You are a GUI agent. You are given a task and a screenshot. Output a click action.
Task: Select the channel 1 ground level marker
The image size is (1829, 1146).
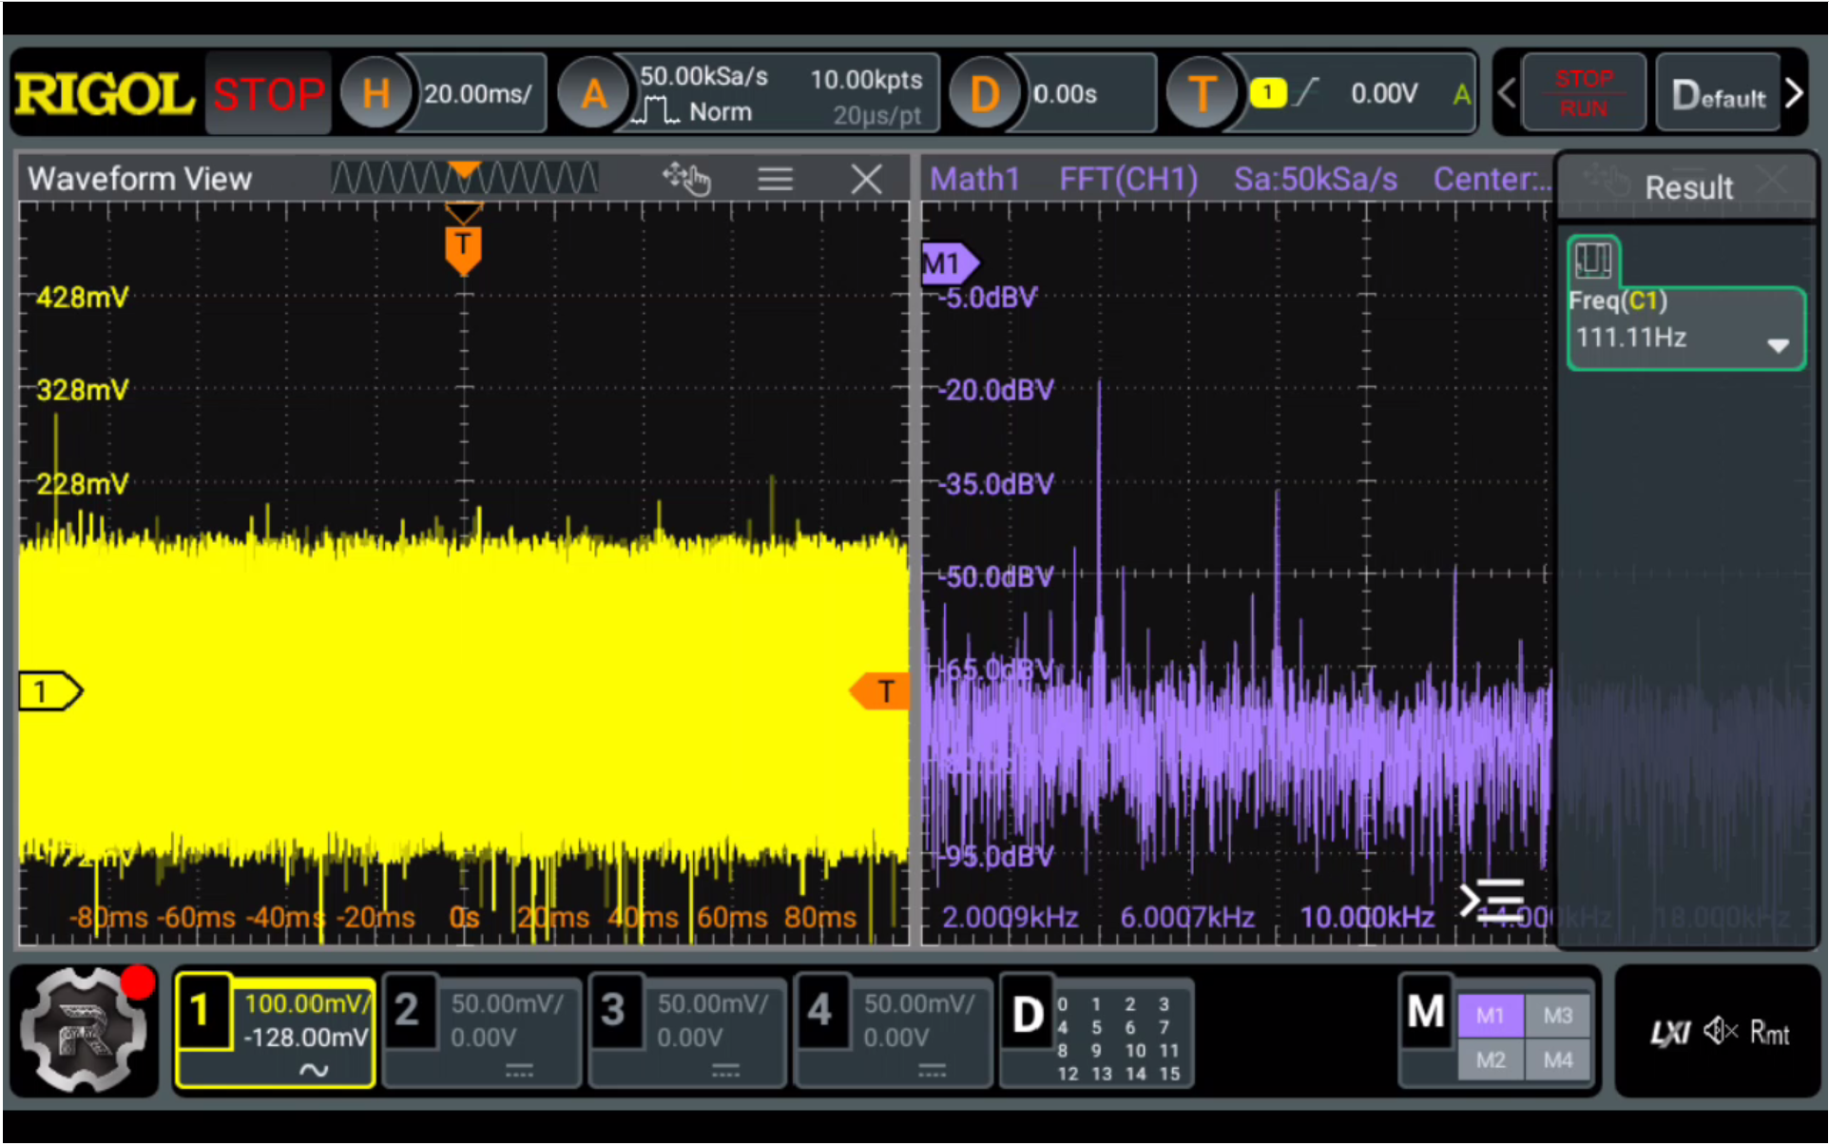click(x=50, y=691)
